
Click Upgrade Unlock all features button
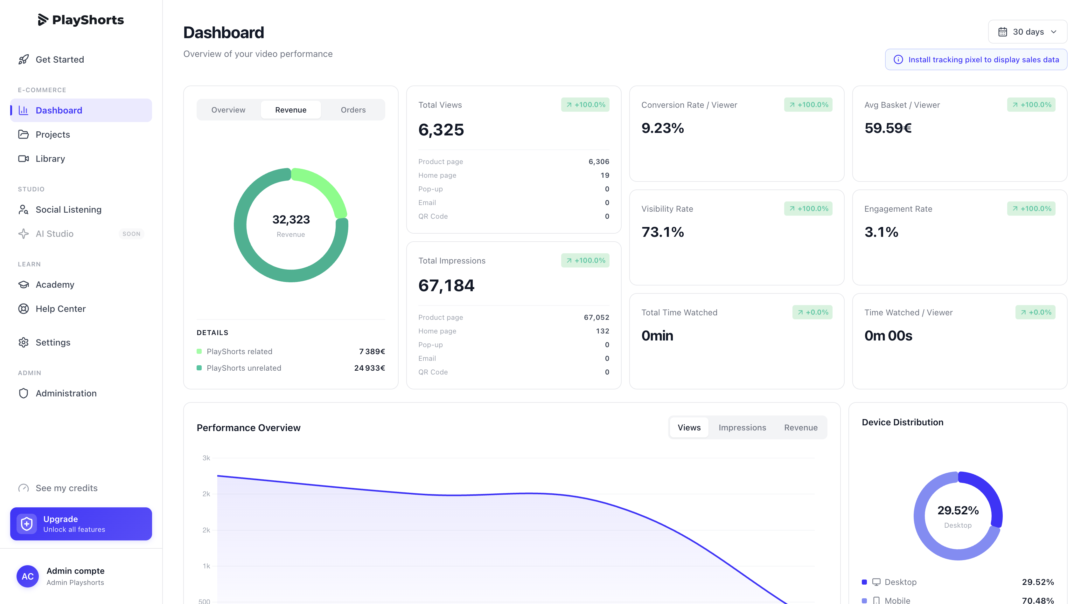(x=81, y=524)
